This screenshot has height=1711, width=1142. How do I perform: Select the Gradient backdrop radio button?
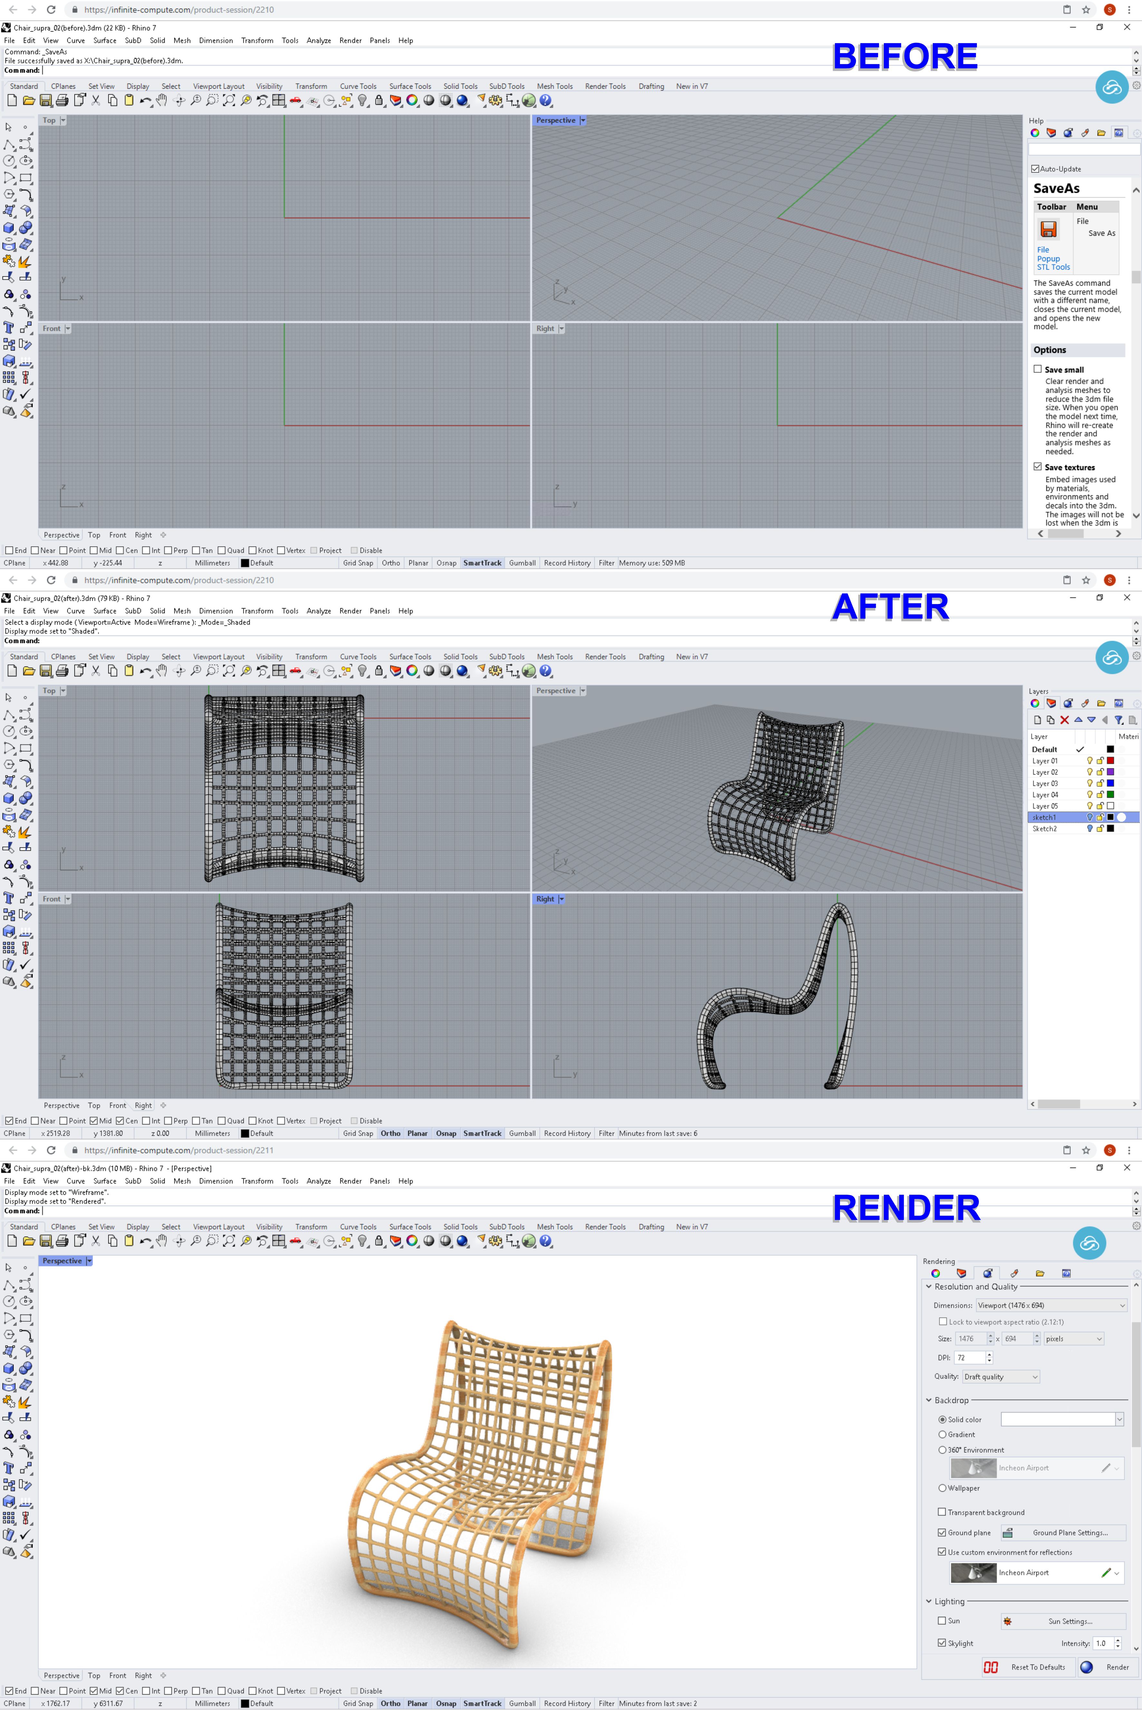tap(942, 1435)
